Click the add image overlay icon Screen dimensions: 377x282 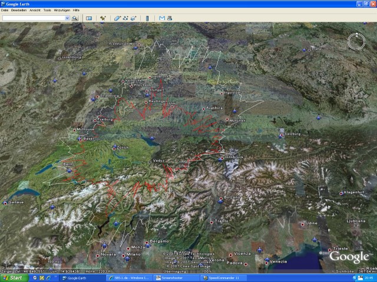[134, 18]
